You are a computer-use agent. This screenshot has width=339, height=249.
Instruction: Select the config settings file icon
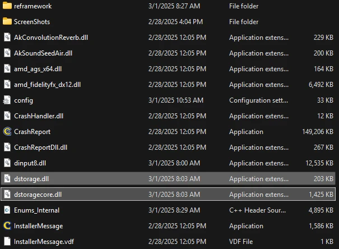[7, 100]
